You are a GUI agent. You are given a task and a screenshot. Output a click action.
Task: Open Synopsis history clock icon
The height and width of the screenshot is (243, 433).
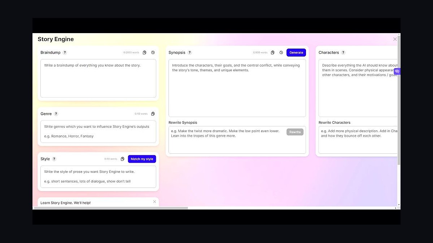(281, 53)
